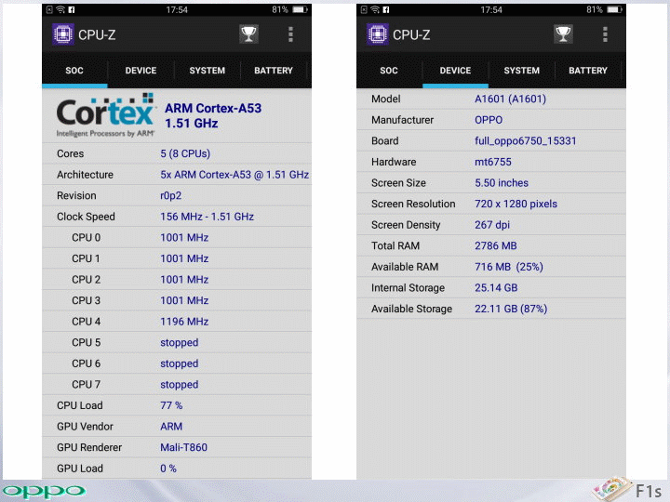
Task: Open SYSTEM tab in right screen
Action: coord(522,71)
